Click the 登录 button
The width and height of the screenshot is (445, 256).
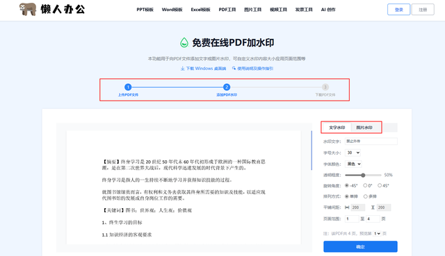398,9
